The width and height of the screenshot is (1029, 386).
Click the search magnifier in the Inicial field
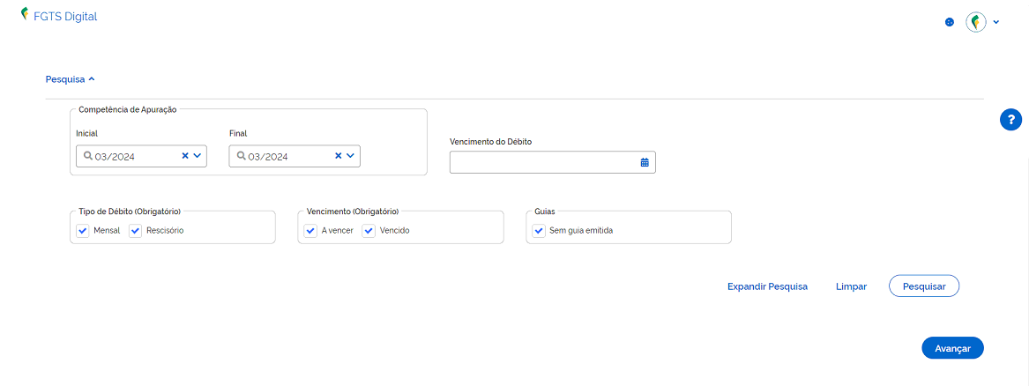pos(88,156)
